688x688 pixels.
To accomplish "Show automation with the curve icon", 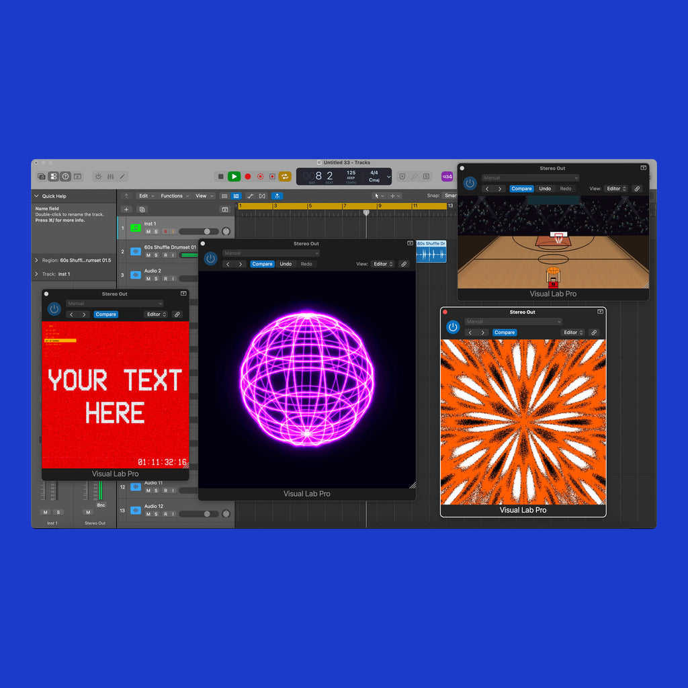I will click(x=250, y=196).
